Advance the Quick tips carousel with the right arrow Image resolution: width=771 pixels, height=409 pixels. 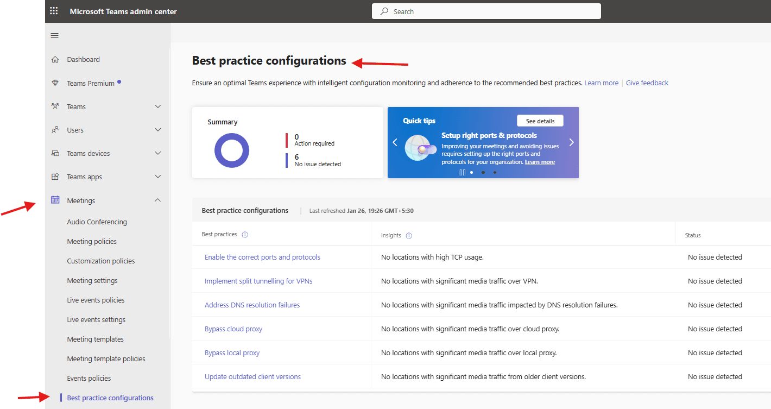coord(571,142)
